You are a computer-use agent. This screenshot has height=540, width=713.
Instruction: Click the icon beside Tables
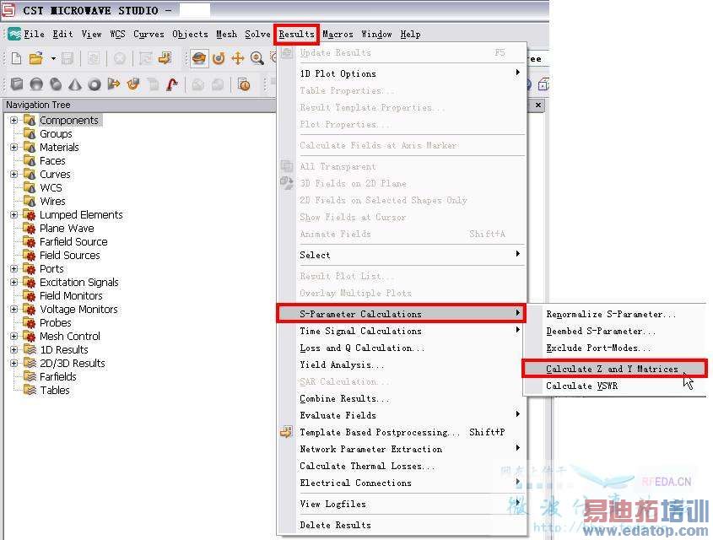coord(30,390)
